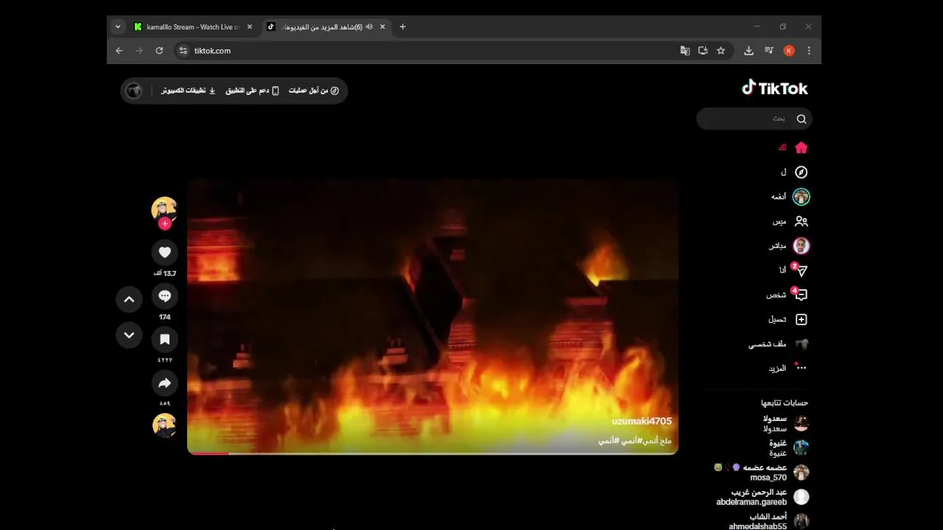Click the install app icon in address bar

703,51
